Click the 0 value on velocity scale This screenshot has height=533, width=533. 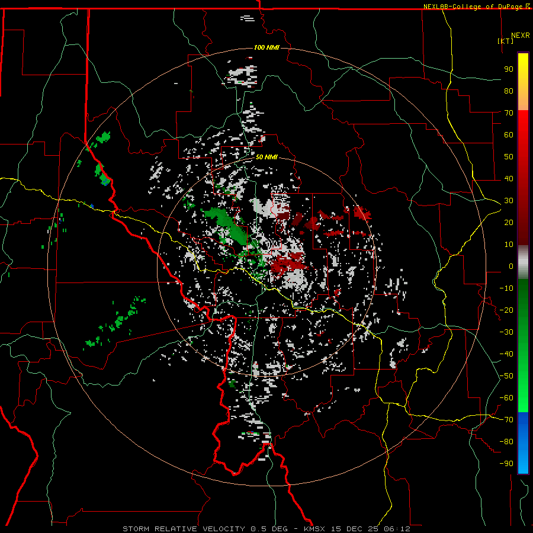pyautogui.click(x=511, y=266)
